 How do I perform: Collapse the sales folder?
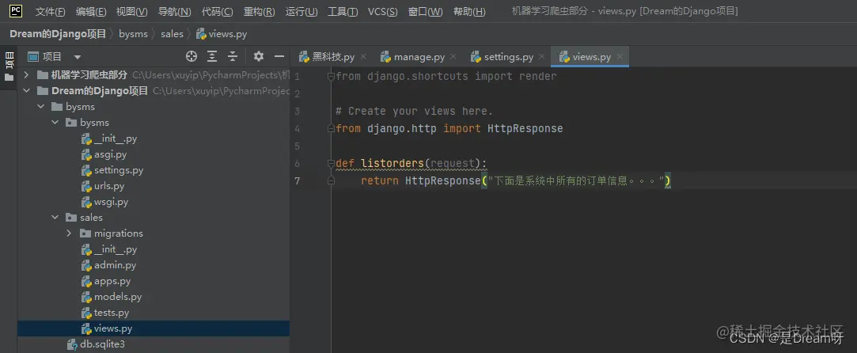click(x=55, y=218)
